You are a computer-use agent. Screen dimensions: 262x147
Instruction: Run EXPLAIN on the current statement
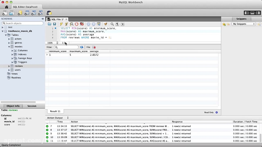pos(72,24)
